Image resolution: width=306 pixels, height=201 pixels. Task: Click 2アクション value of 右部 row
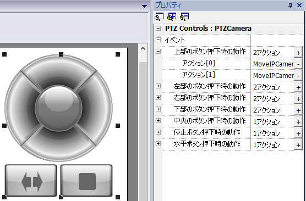coord(266,99)
